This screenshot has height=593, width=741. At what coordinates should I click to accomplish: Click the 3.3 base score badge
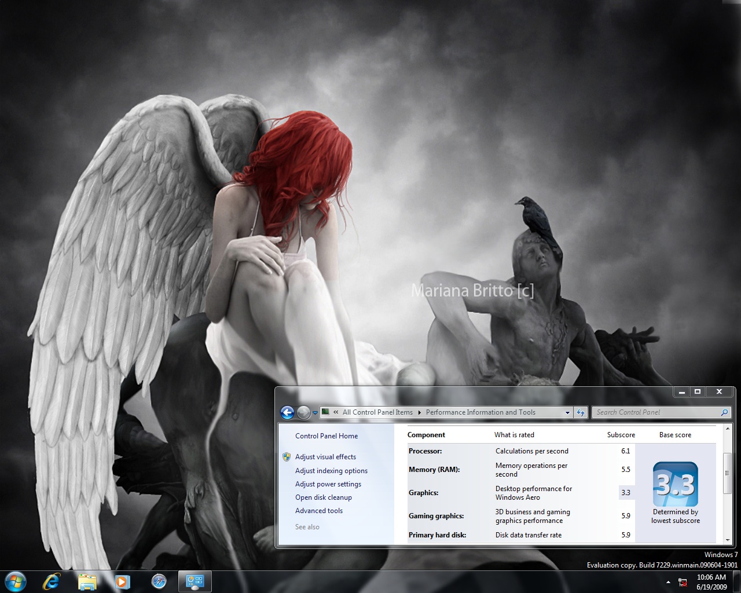[x=675, y=484]
